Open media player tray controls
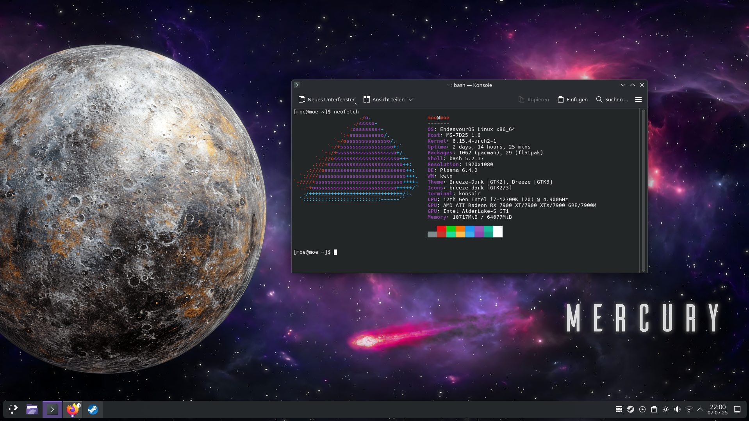This screenshot has height=421, width=749. click(642, 409)
